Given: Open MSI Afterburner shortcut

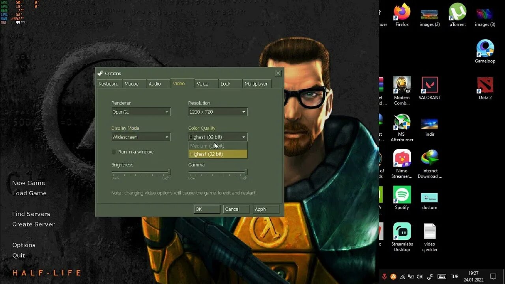Looking at the screenshot, I should [402, 128].
